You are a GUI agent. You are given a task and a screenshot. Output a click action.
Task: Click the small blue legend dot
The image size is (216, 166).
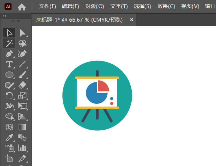tap(111, 99)
